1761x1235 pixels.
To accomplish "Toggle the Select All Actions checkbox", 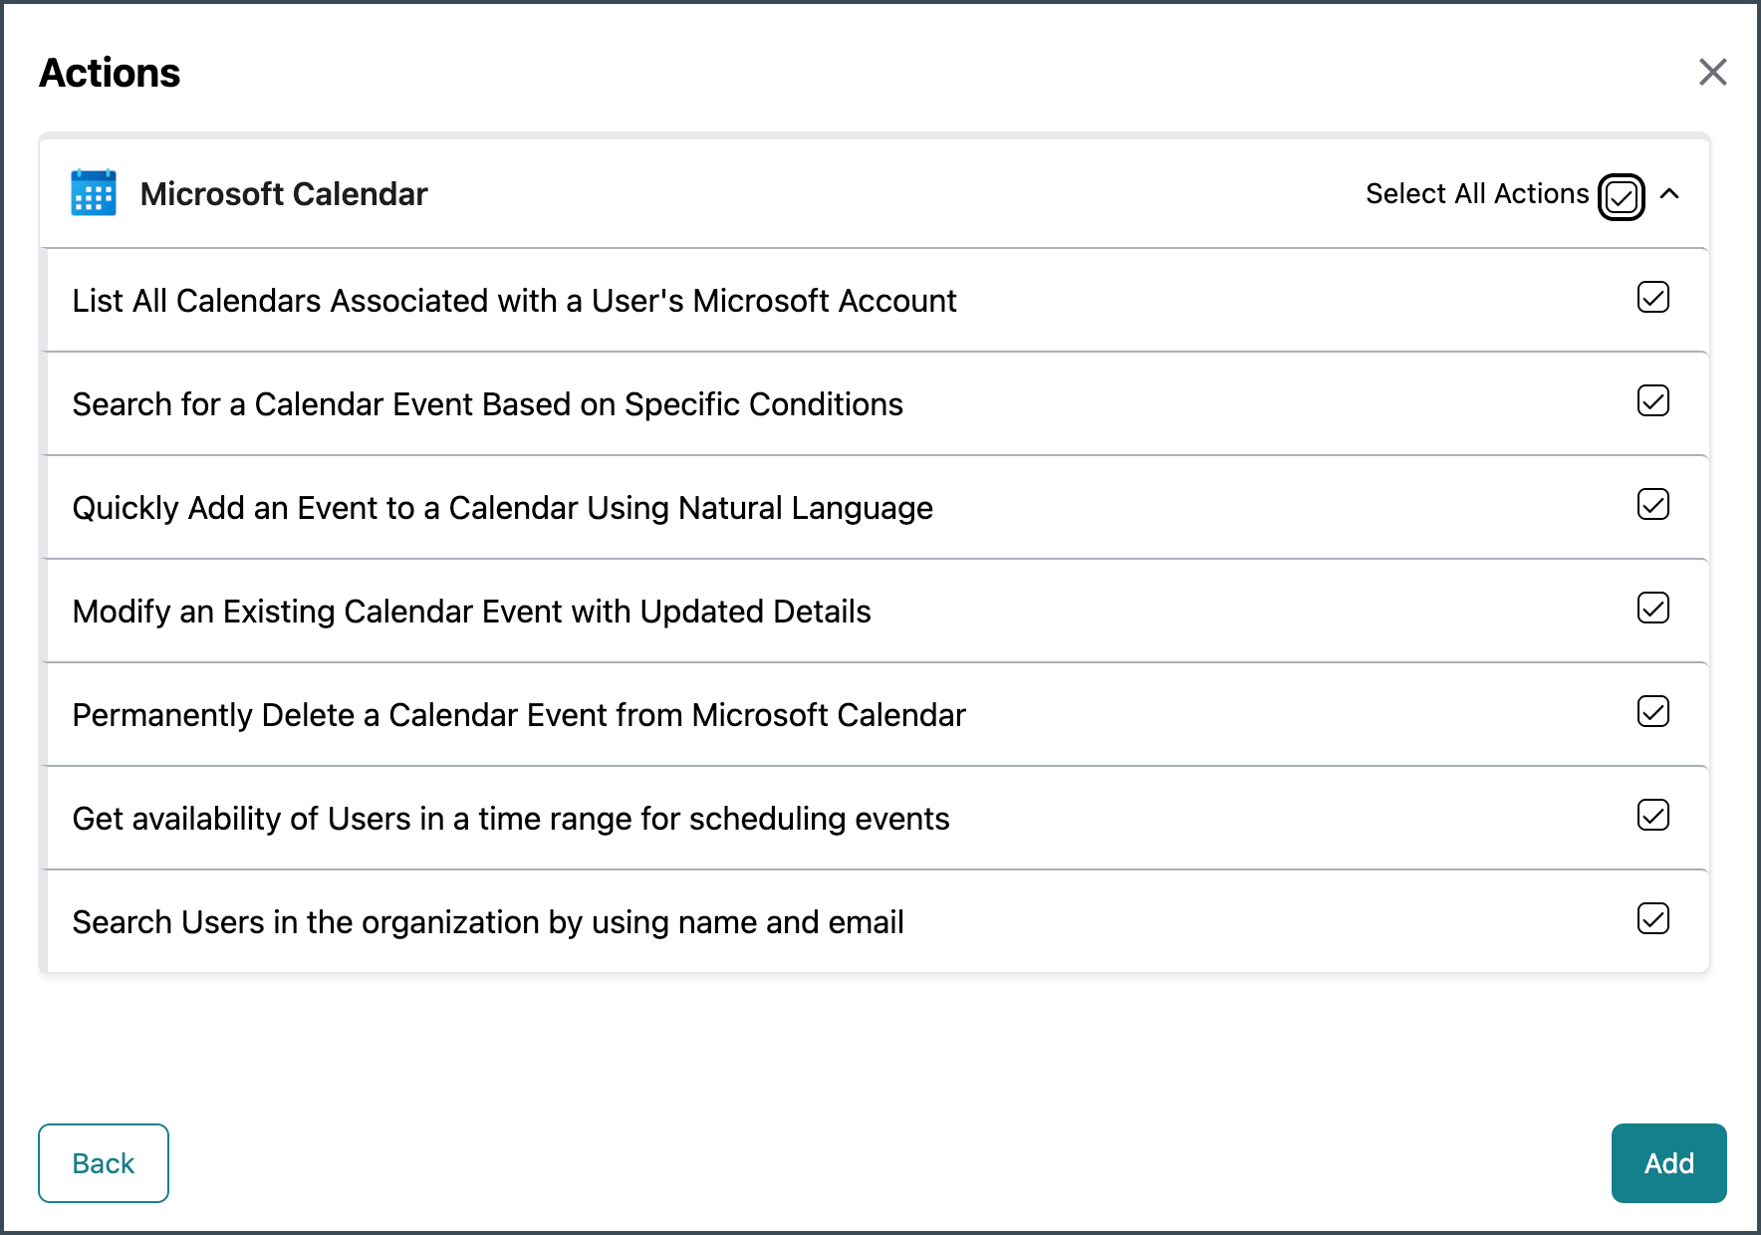I will [1621, 196].
